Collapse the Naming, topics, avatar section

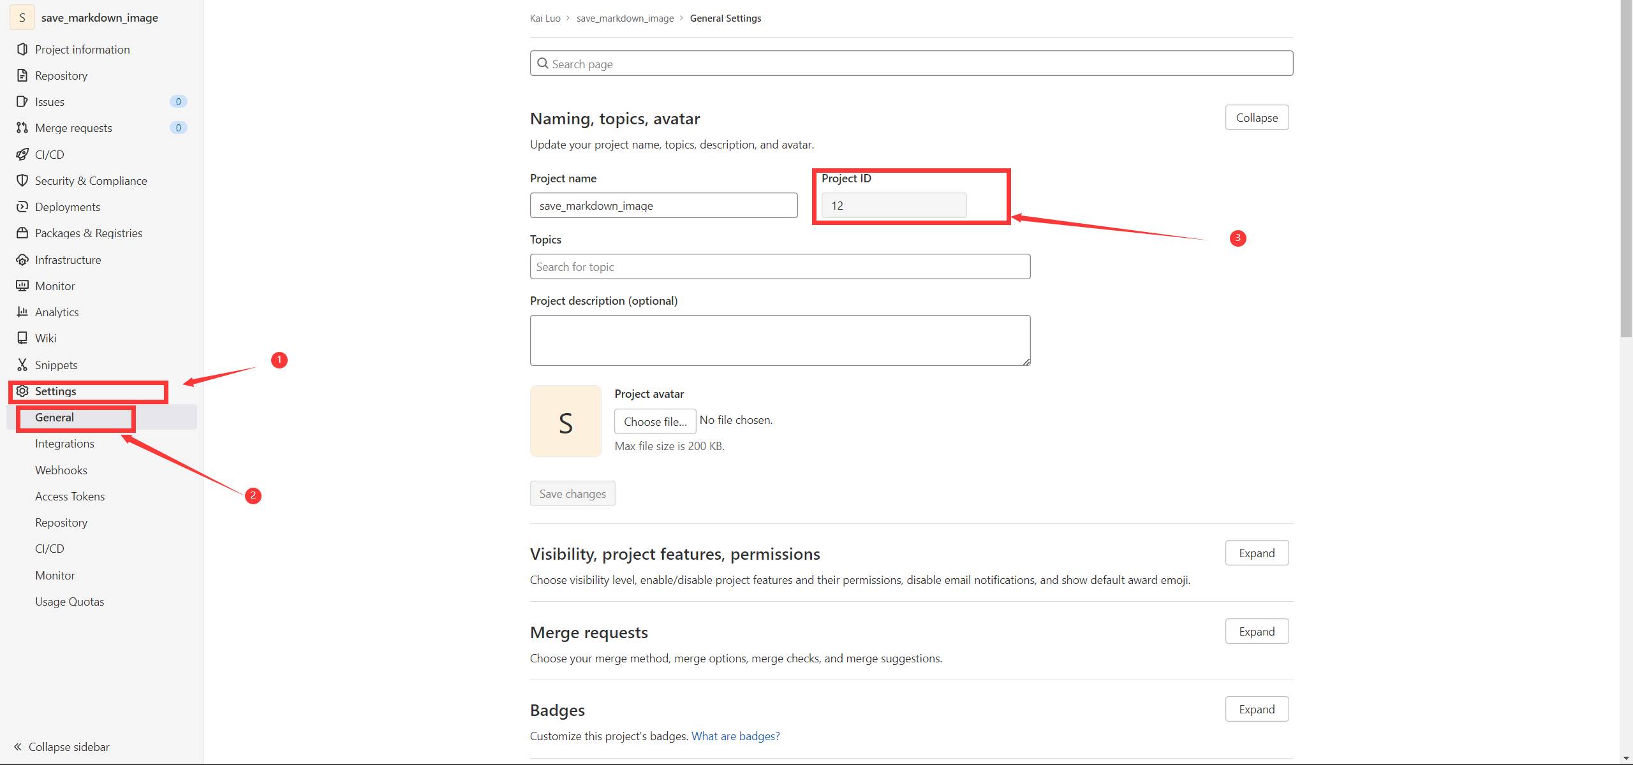tap(1256, 117)
